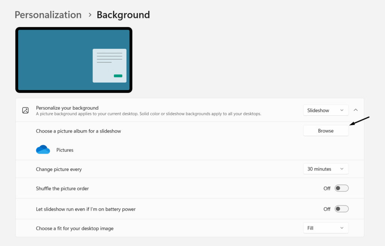Open the Fill desktop image fit dropdown
Screen dimensions: 385x246
326,228
